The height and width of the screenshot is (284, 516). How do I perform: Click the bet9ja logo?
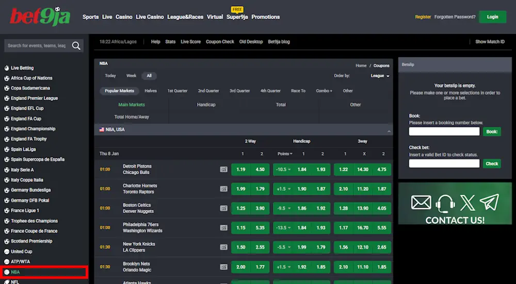pos(40,16)
